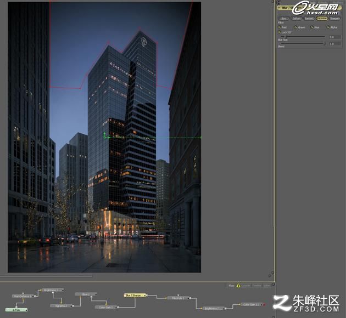The image size is (346, 318).
Task: Click polygon mask point at tower peak
Action: pos(139,28)
